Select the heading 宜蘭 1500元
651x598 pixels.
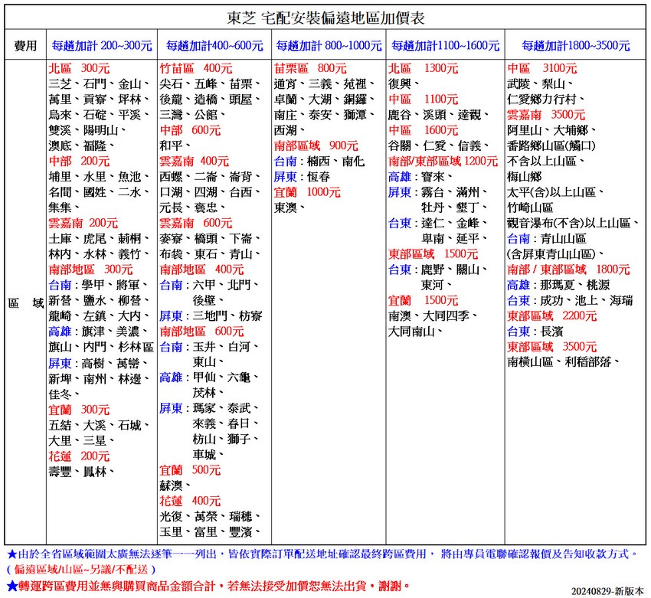pyautogui.click(x=423, y=300)
